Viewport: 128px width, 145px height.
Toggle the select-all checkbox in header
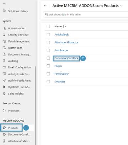coord(48,26)
